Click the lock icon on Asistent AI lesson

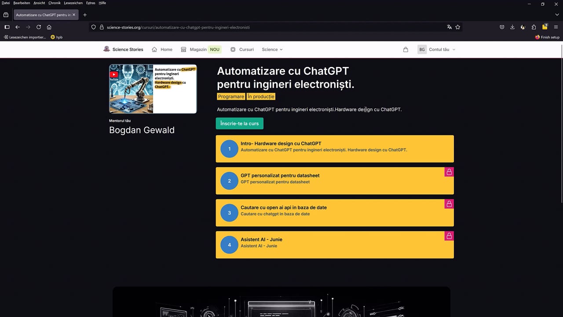pyautogui.click(x=449, y=236)
